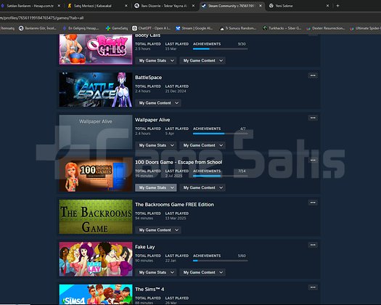Open 100 Doors Game - Escape from School title

point(179,162)
